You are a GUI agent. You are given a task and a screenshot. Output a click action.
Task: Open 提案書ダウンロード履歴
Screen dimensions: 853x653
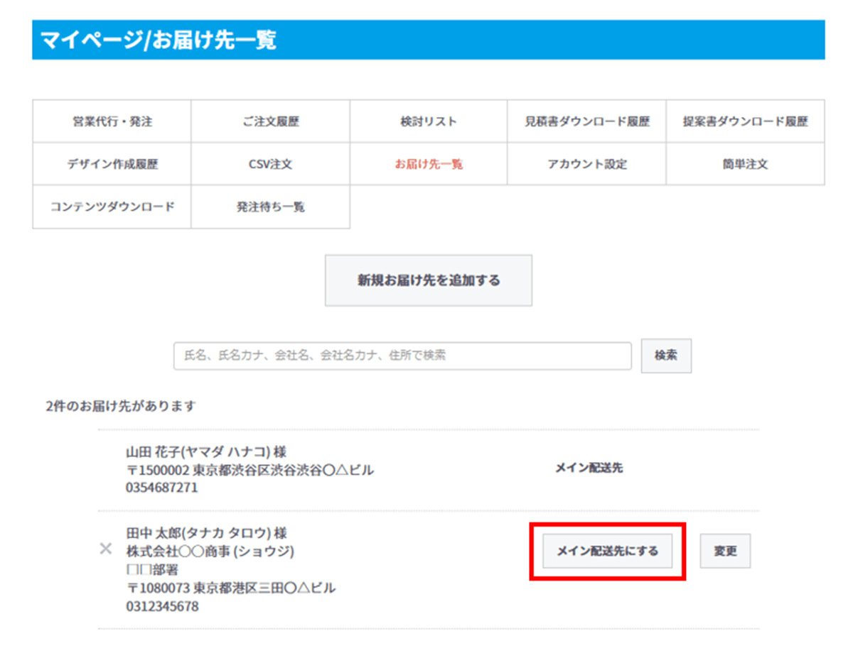click(746, 121)
